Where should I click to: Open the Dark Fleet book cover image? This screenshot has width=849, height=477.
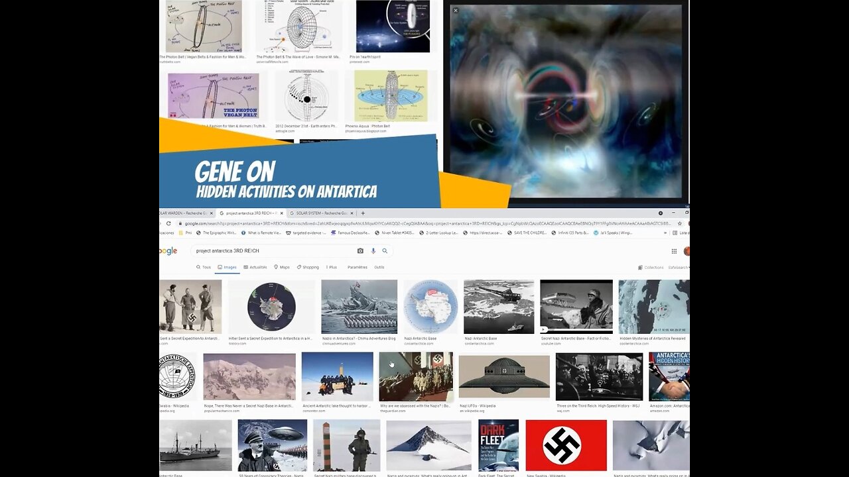pyautogui.click(x=498, y=445)
